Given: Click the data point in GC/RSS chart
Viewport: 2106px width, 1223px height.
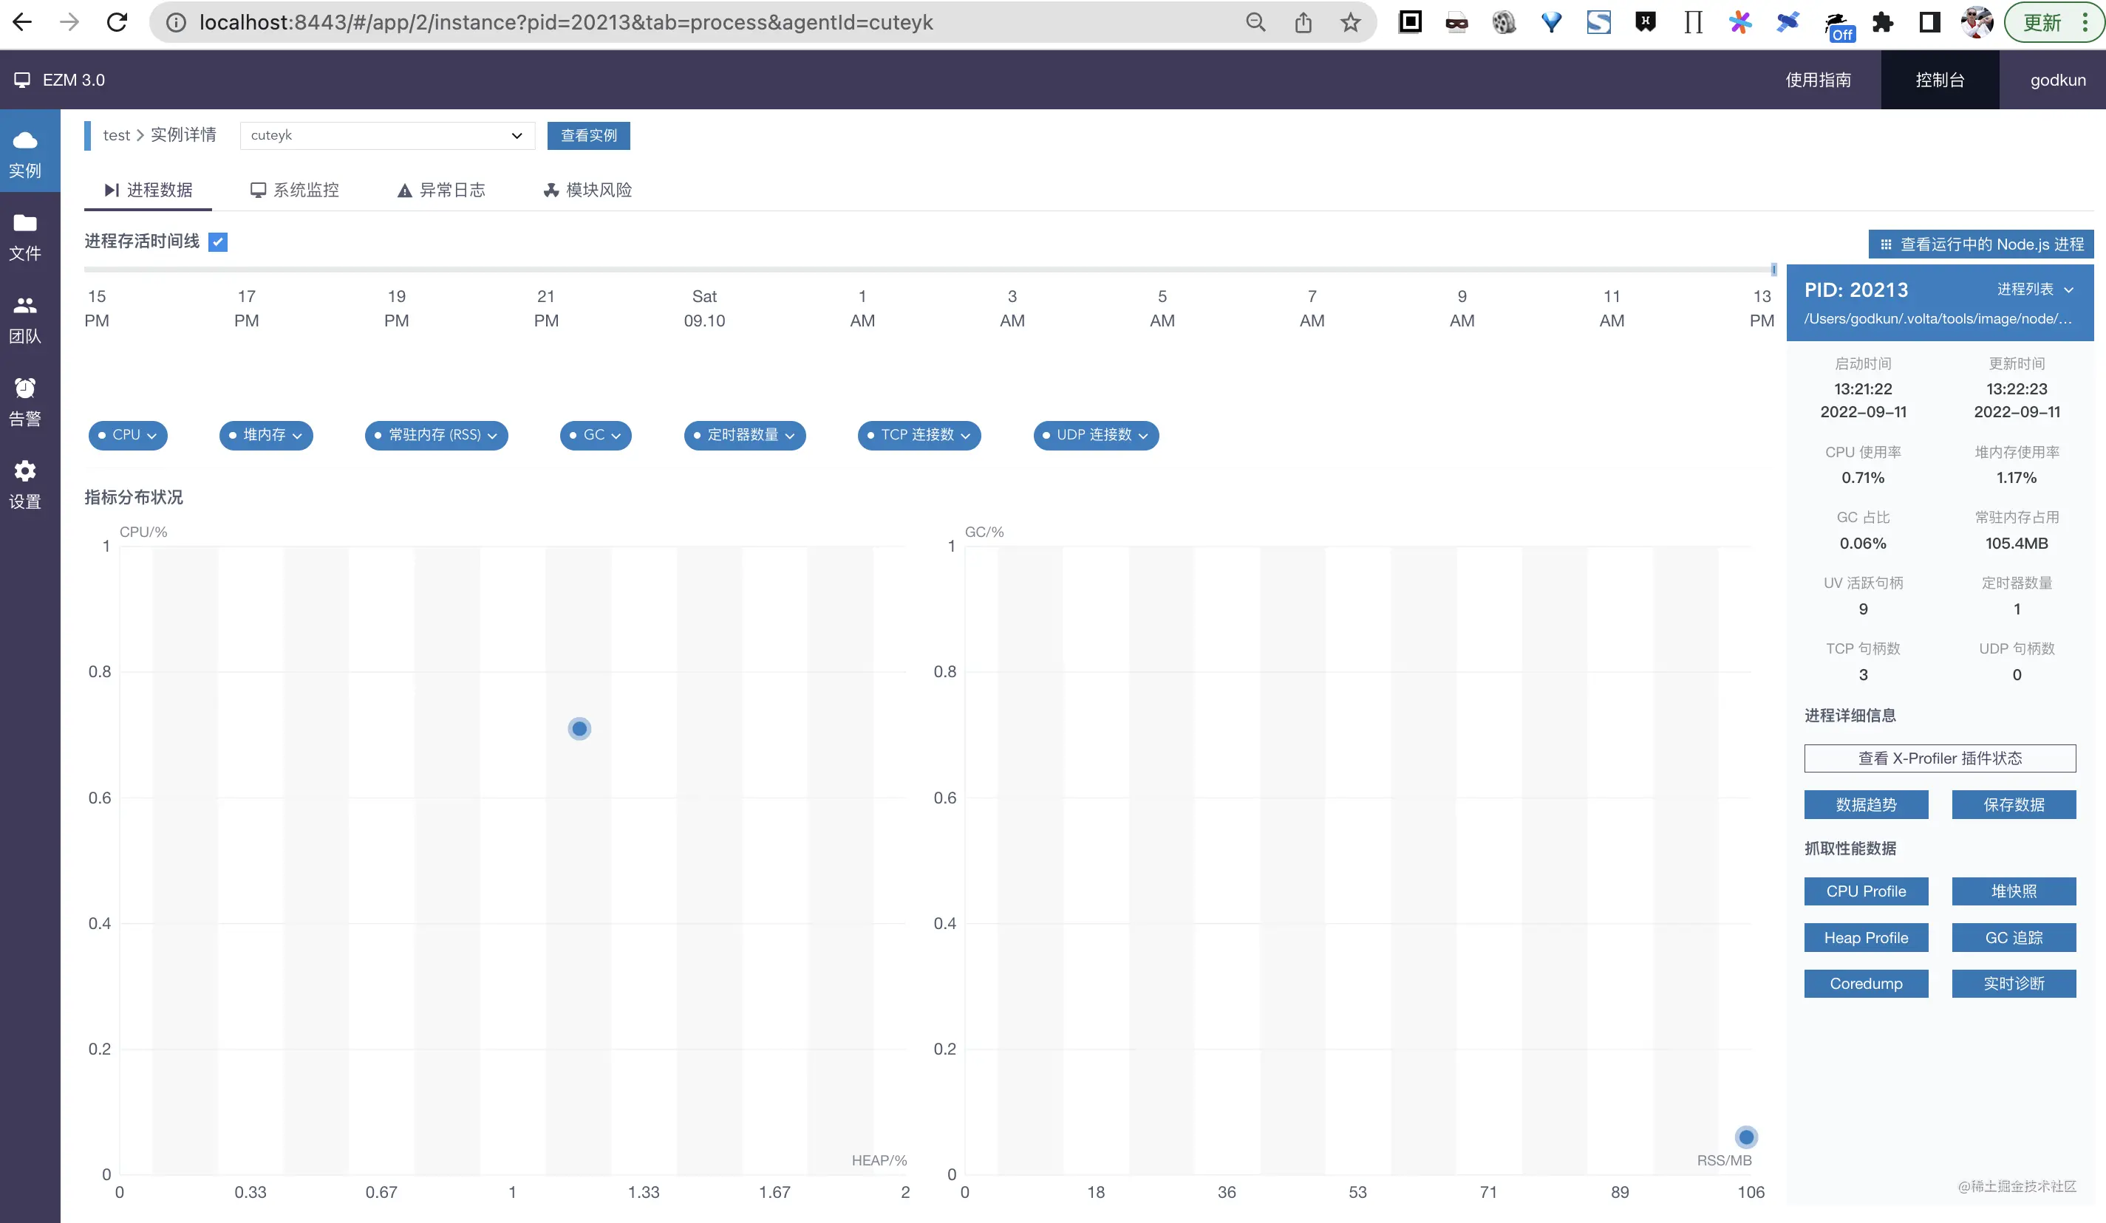Looking at the screenshot, I should coord(1746,1137).
